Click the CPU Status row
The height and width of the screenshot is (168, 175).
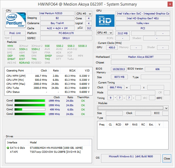(x=48, y=92)
